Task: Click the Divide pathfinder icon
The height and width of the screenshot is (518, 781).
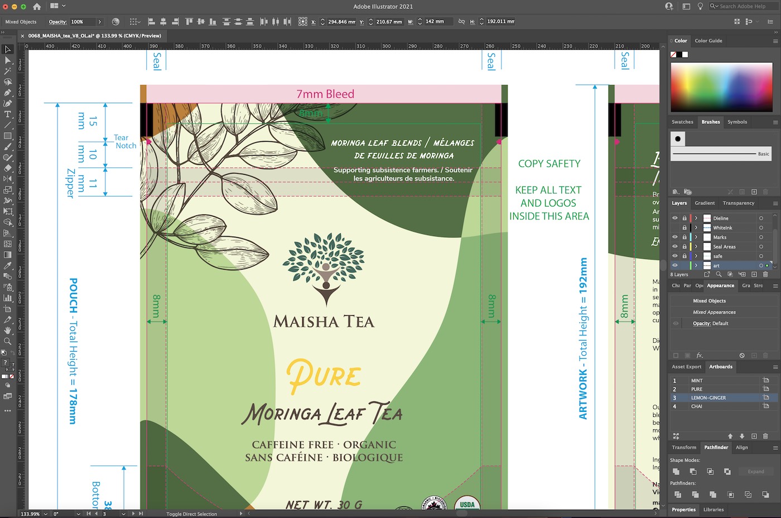Action: (677, 495)
